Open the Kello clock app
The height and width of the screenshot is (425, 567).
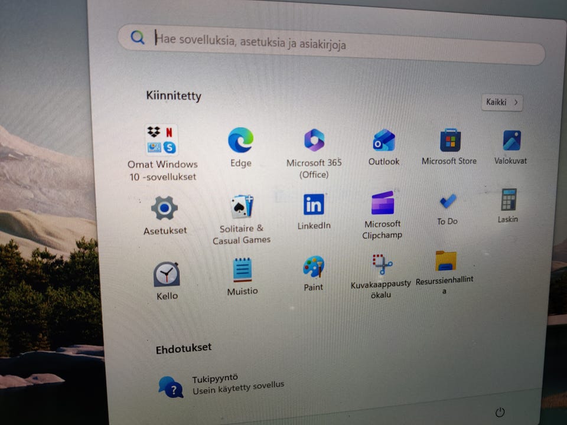(x=167, y=281)
